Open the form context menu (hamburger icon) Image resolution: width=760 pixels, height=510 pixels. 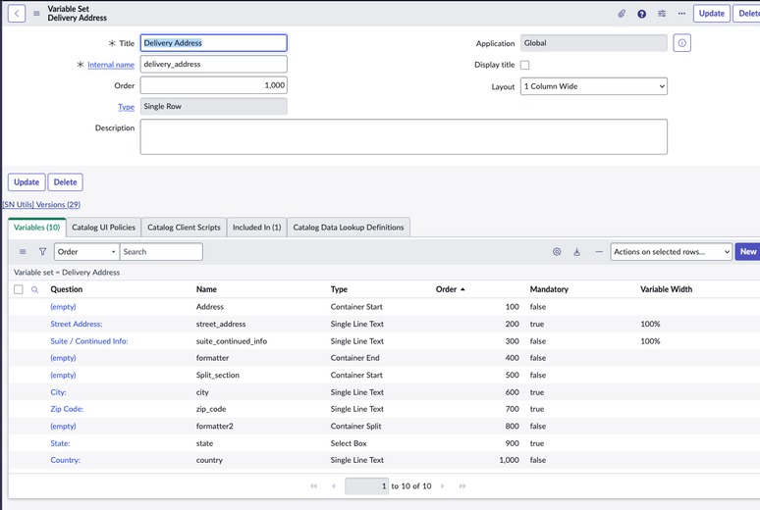click(37, 14)
